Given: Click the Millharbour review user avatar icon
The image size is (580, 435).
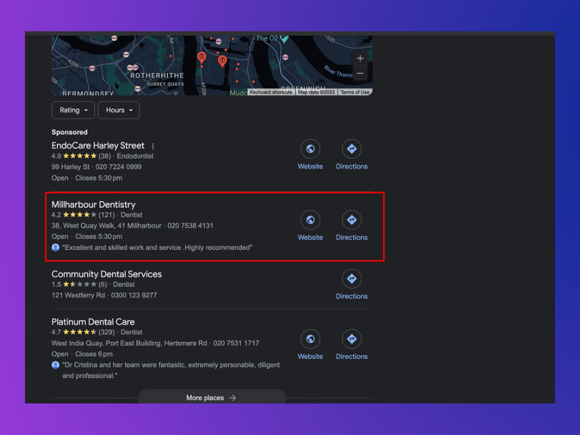Looking at the screenshot, I should click(x=56, y=248).
